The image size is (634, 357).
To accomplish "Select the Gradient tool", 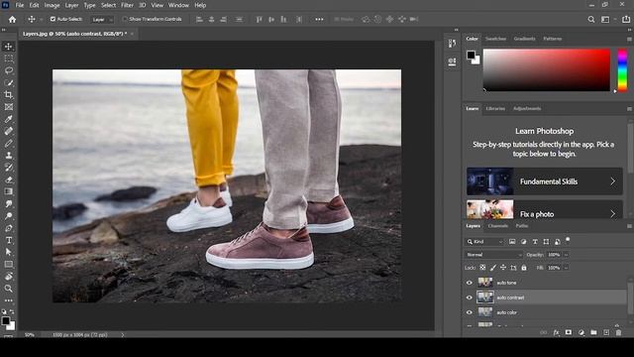I will click(x=8, y=191).
